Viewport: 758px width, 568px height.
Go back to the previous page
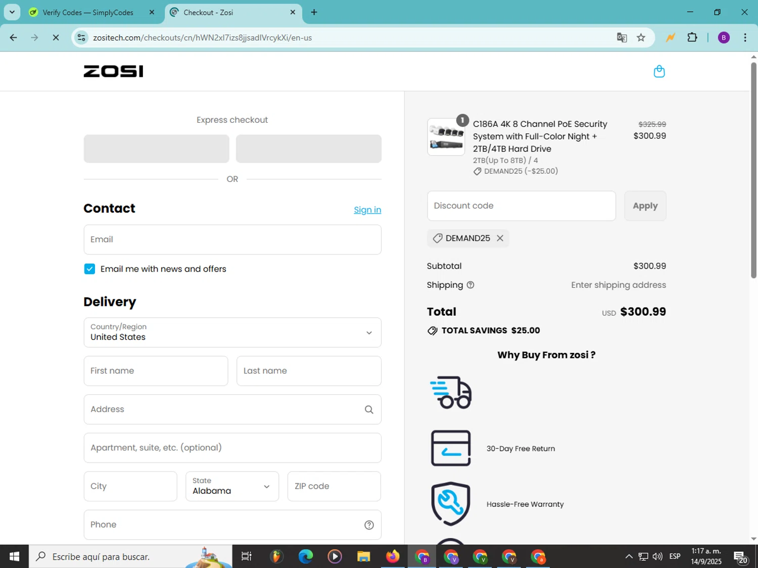coord(14,38)
